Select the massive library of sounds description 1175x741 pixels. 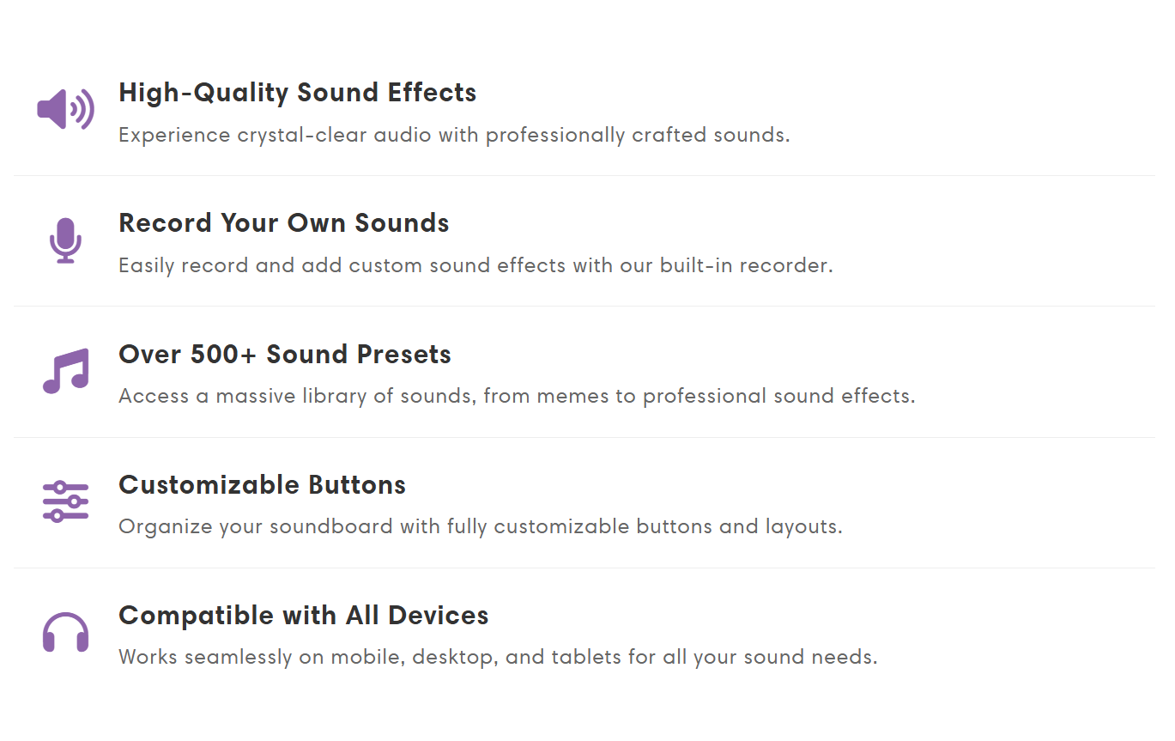517,397
